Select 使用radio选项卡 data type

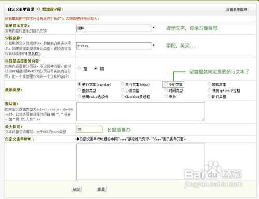pyautogui.click(x=79, y=96)
